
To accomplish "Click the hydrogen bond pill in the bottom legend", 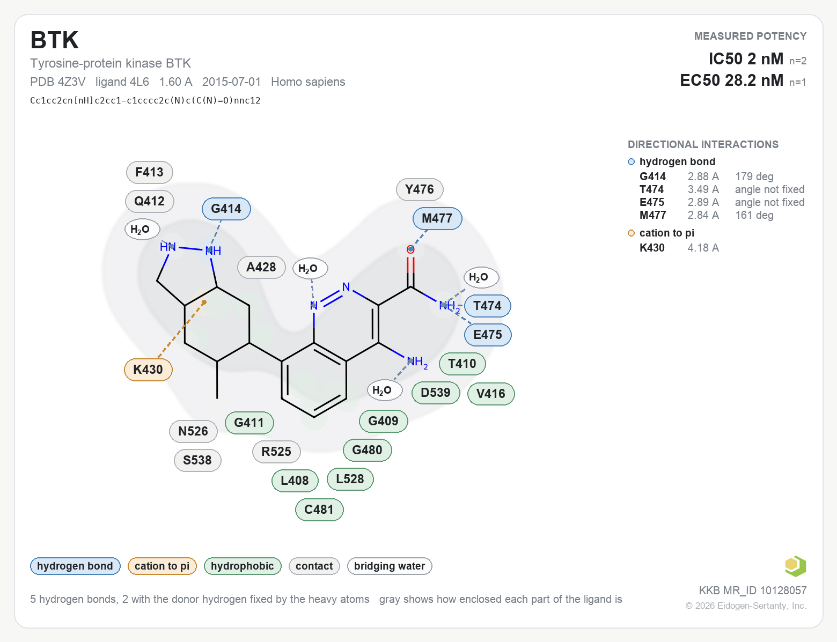I will tap(75, 566).
